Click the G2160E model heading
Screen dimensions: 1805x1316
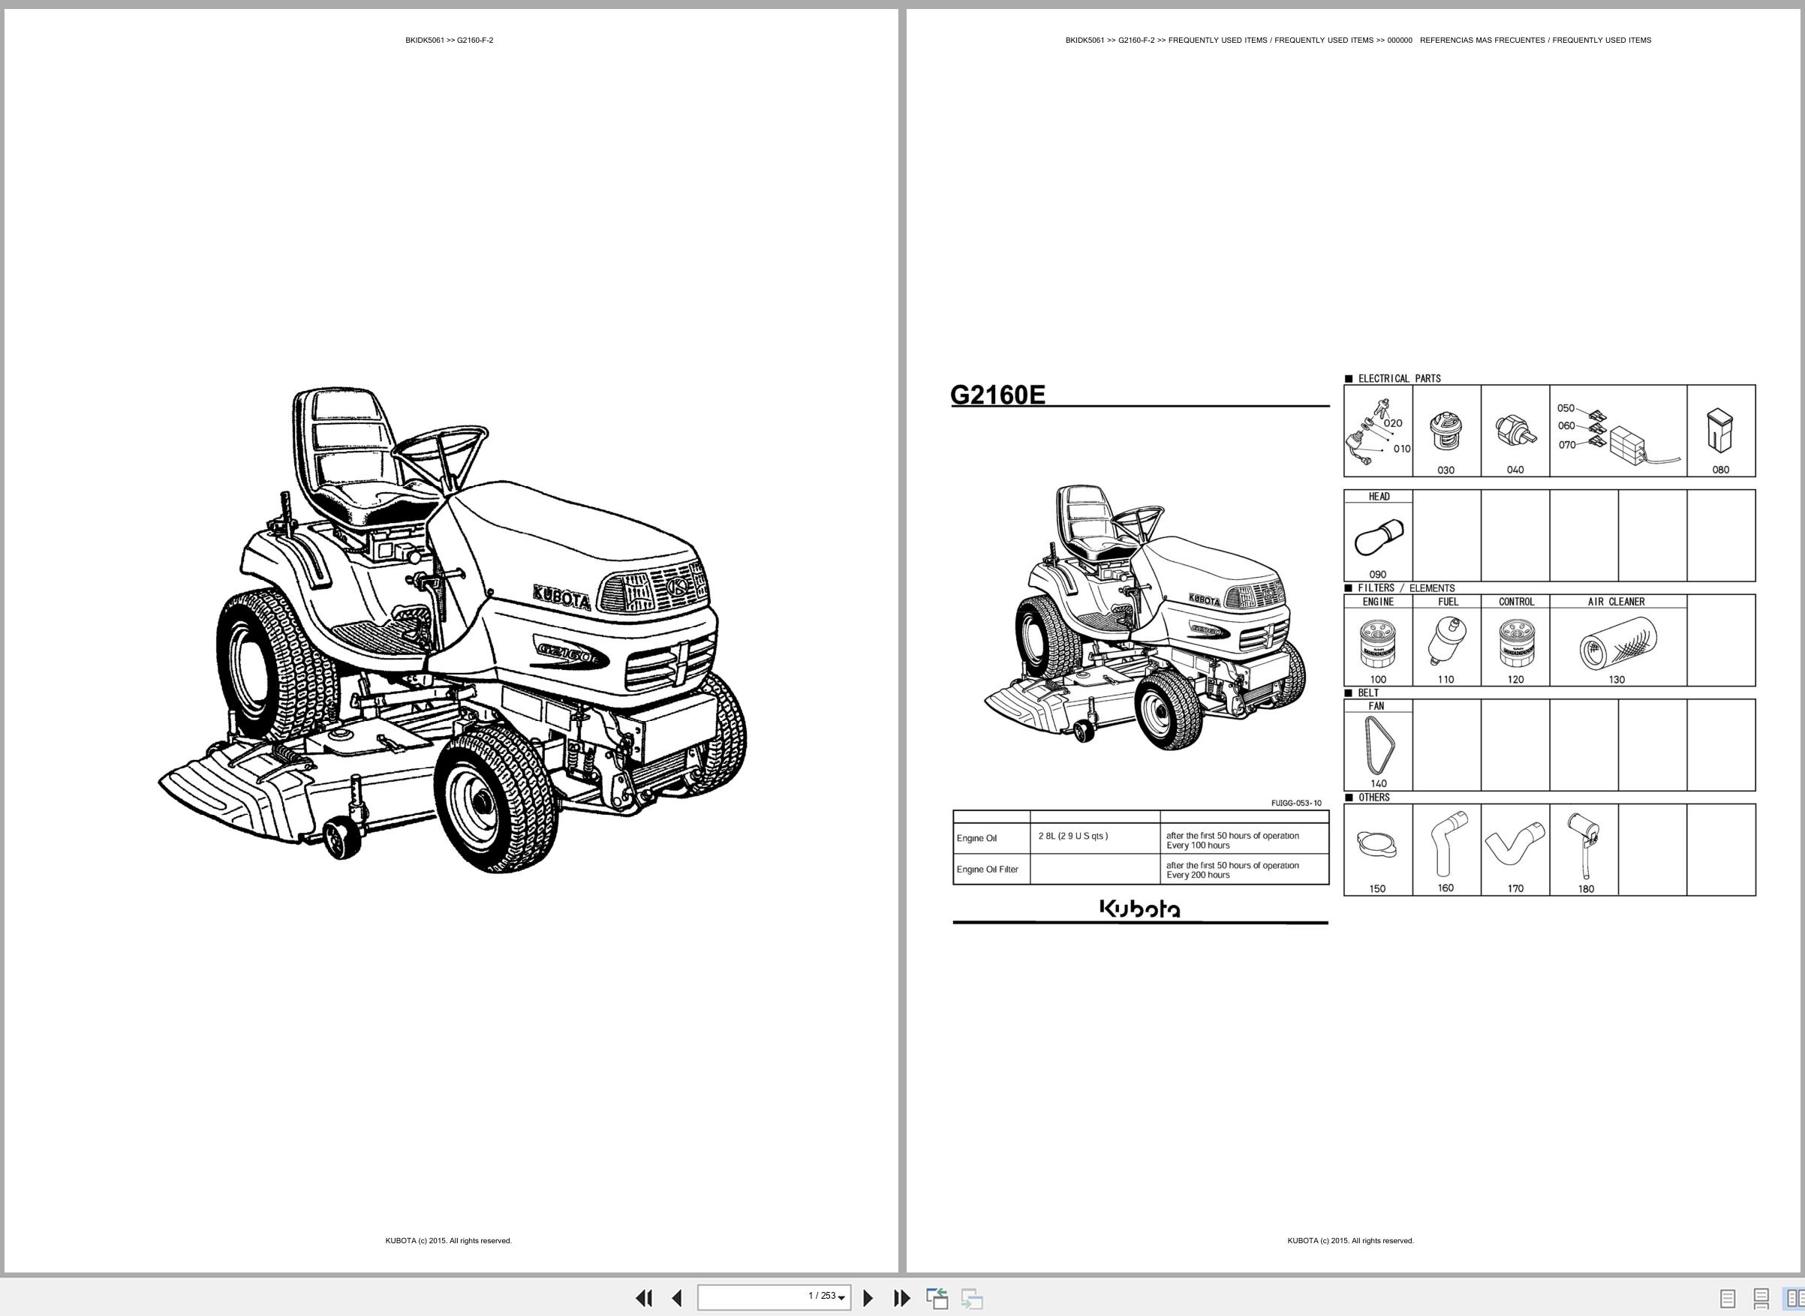pos(997,395)
